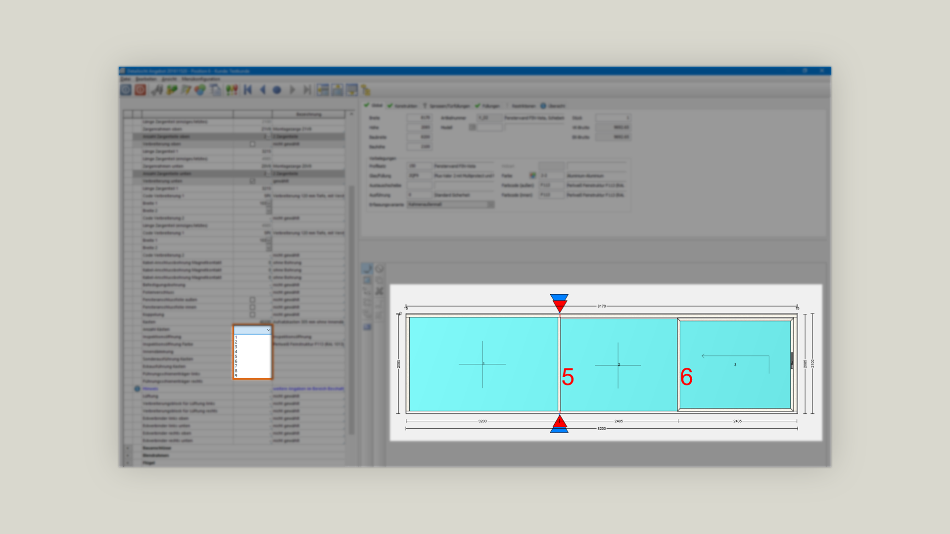
Task: Select option 3 in the open dropdown list
Action: point(252,347)
